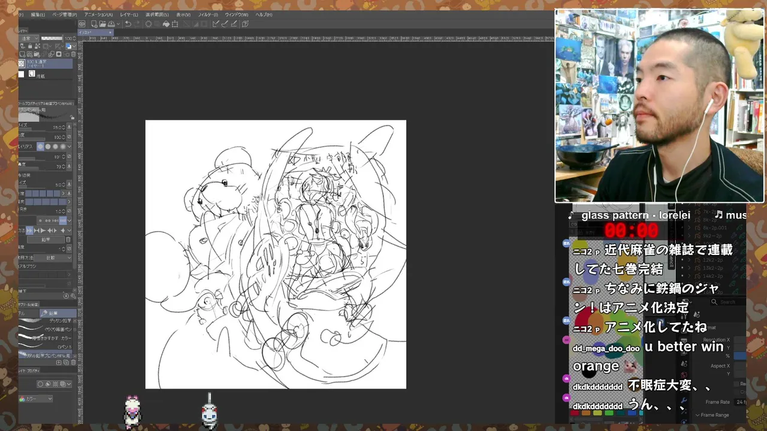Select the strongest anti-aliasing option
Image resolution: width=767 pixels, height=431 pixels.
point(63,147)
